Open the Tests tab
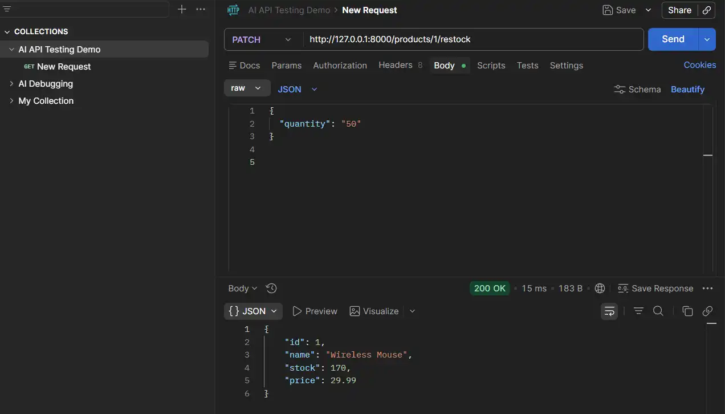725x414 pixels. click(x=527, y=65)
